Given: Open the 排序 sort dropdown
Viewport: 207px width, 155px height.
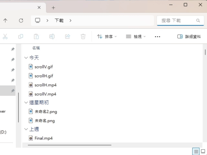Looking at the screenshot, I should point(107,36).
